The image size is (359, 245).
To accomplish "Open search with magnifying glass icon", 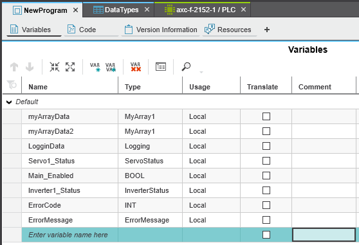I will click(x=186, y=67).
